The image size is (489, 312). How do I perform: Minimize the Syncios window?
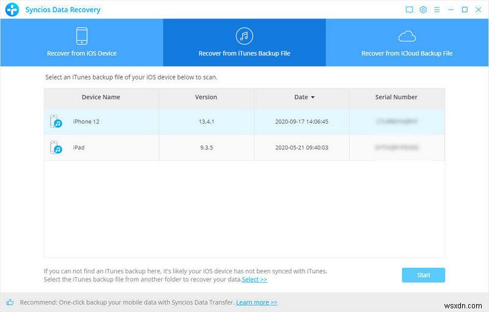(x=450, y=10)
